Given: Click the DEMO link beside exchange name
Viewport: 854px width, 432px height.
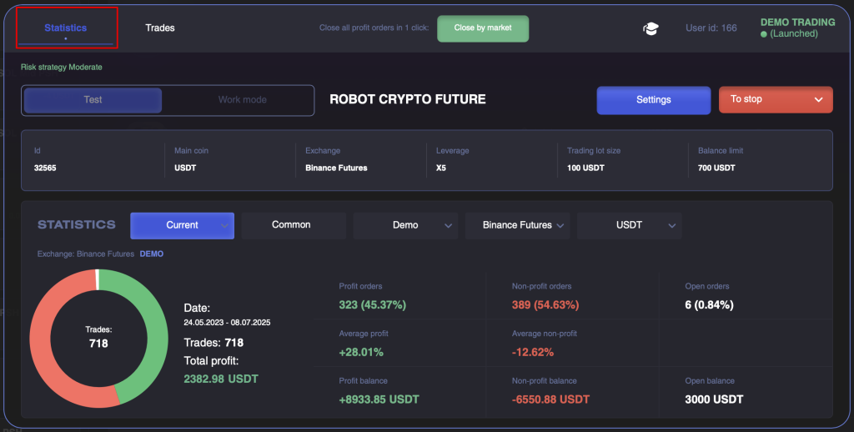Looking at the screenshot, I should pyautogui.click(x=152, y=254).
